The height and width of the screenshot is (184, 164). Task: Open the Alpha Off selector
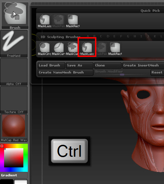point(14,72)
